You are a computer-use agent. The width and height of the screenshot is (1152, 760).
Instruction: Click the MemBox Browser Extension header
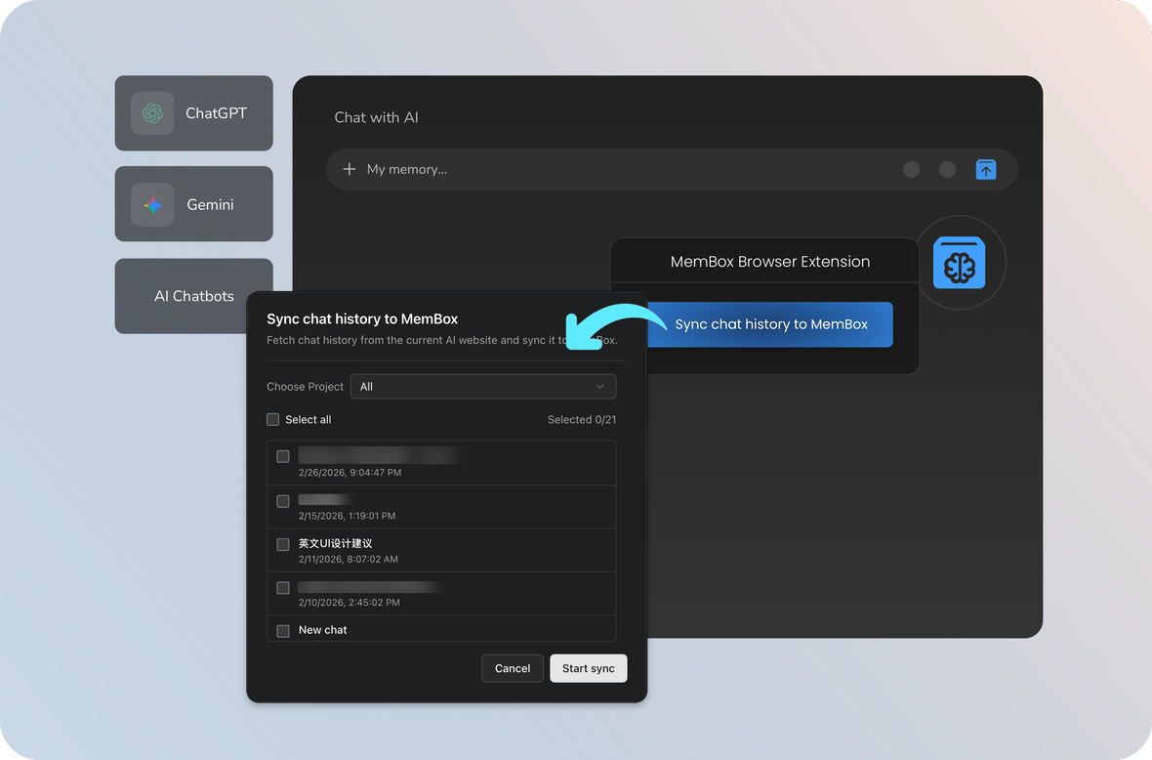point(770,262)
